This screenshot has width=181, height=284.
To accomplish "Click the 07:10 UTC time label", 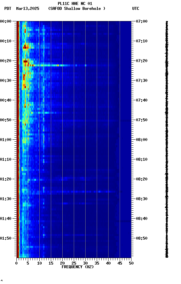I will pyautogui.click(x=142, y=41).
